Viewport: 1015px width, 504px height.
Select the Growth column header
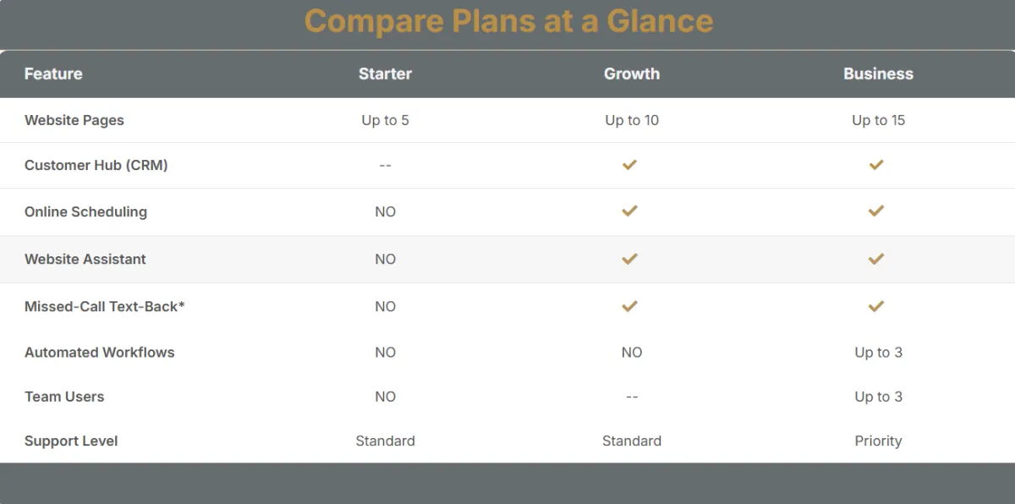click(x=632, y=74)
